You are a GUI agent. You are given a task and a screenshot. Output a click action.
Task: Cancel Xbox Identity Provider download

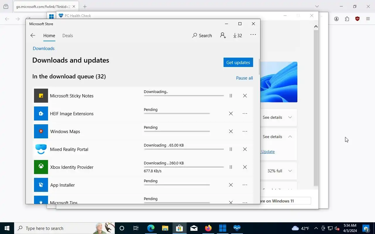click(x=245, y=167)
